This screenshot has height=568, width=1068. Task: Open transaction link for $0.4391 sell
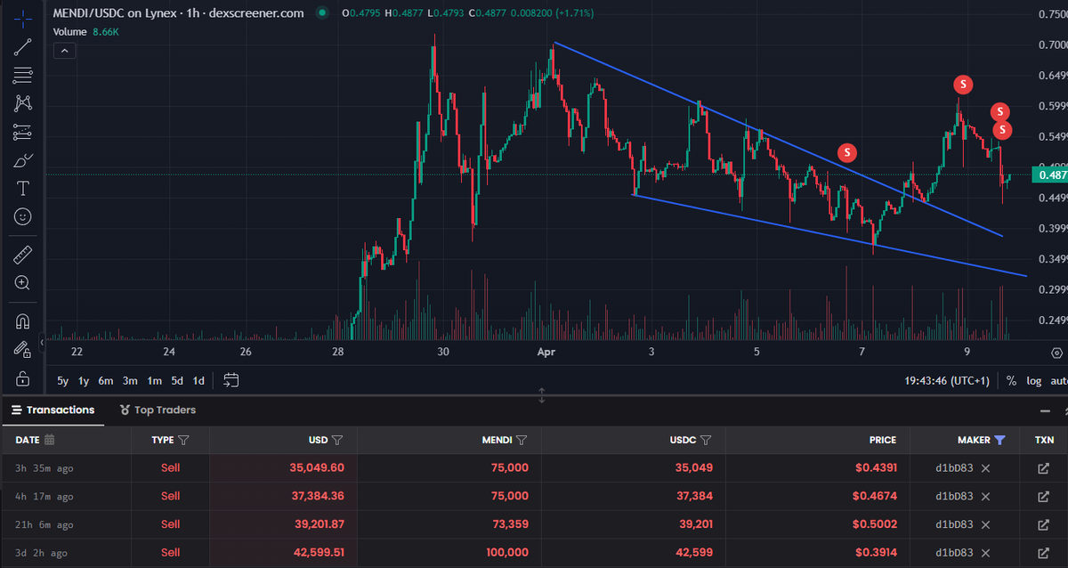1043,468
